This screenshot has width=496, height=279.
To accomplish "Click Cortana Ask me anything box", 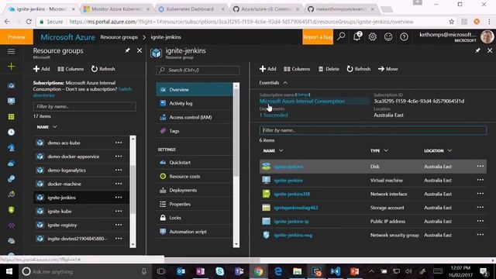I will [x=84, y=271].
